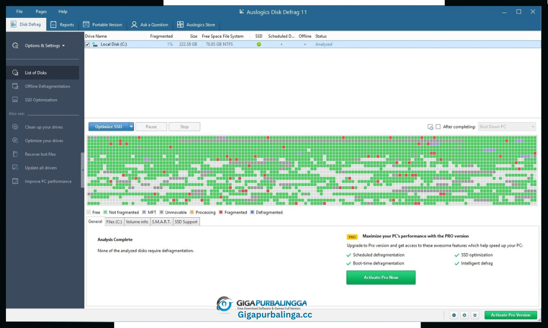Click the Optimize your drives link
Image resolution: width=548 pixels, height=328 pixels.
(44, 141)
